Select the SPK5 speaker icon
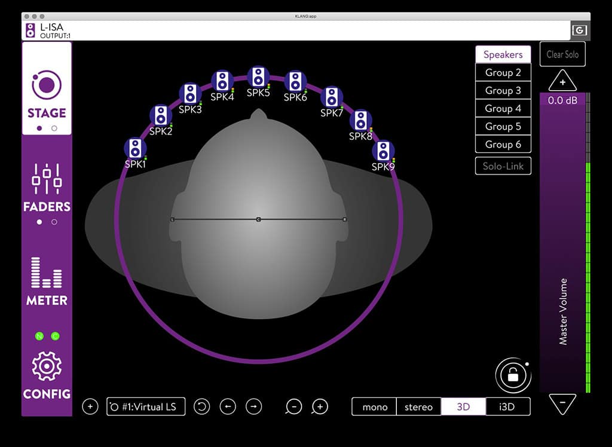The width and height of the screenshot is (612, 447). [258, 76]
